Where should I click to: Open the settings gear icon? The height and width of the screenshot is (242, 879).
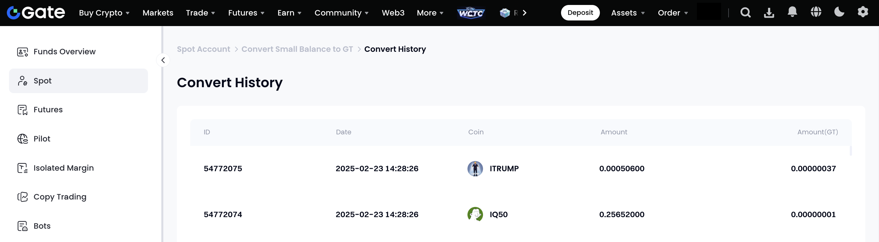point(863,12)
